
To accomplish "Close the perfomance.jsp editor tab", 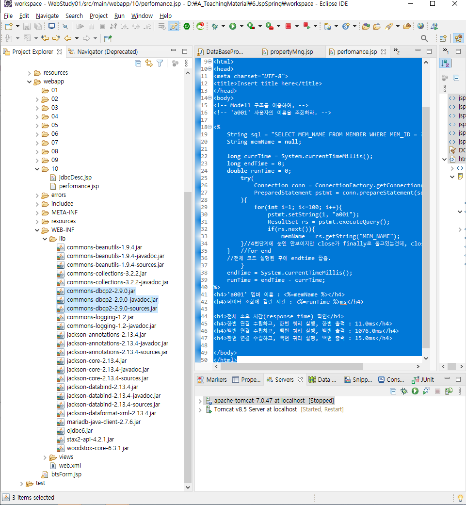I will point(384,52).
